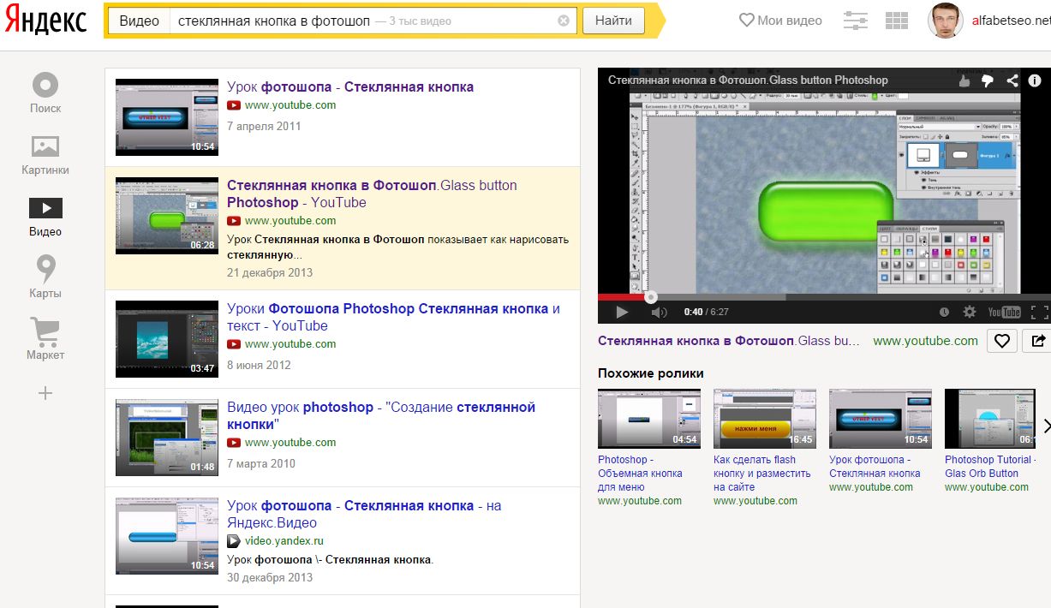Viewport: 1051px width, 608px height.
Task: Add video to favorites with heart button
Action: [1001, 341]
